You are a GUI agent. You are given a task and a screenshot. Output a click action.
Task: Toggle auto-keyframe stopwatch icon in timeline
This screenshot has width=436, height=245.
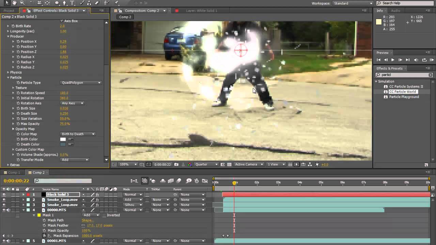[x=197, y=181]
